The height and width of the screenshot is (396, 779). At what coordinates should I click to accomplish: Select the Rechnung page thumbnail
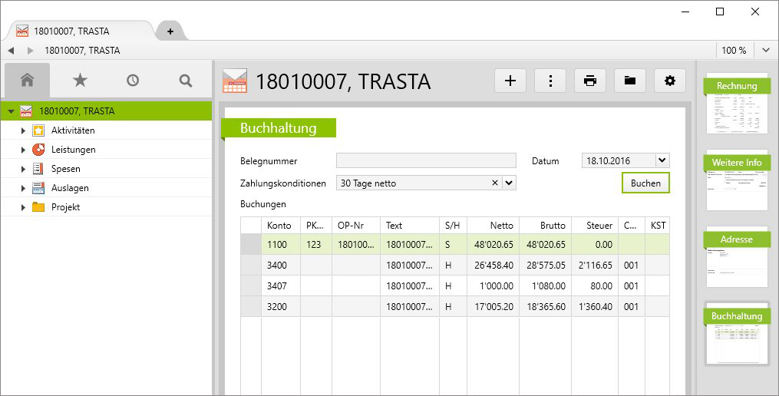736,104
